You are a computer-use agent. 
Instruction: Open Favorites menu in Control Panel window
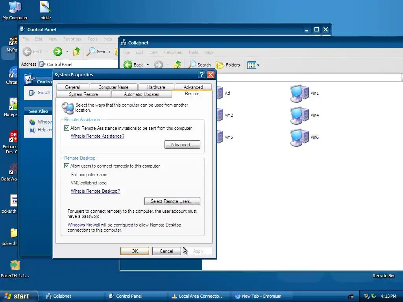click(x=72, y=39)
